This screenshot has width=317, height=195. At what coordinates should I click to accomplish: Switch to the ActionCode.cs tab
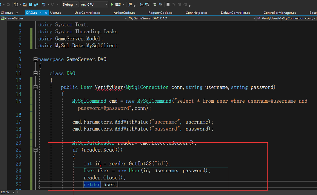click(x=124, y=13)
